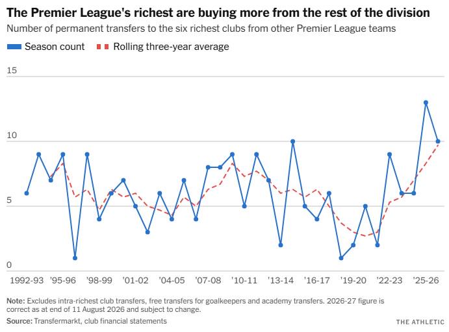Click the 1992-93 x-axis label
Image resolution: width=449 pixels, height=332 pixels.
pyautogui.click(x=27, y=280)
